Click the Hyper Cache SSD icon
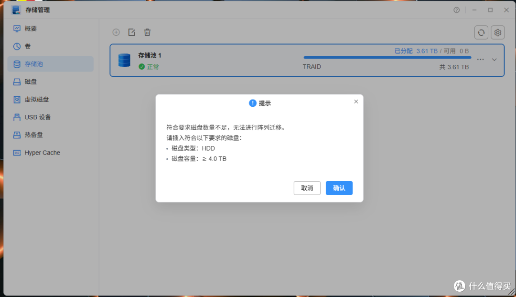Screen dimensions: 516x297 [x=17, y=153]
